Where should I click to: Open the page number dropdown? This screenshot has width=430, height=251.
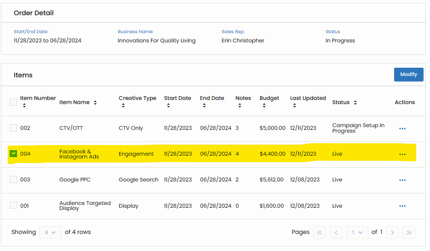pos(357,233)
